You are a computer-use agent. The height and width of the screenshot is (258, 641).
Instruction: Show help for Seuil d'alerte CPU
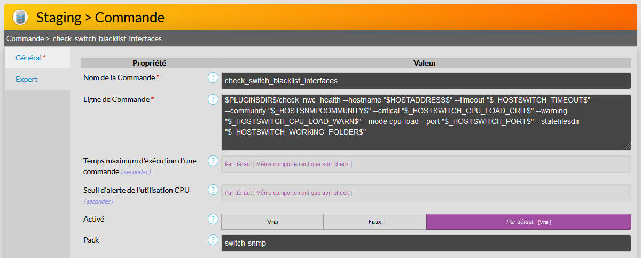213,190
